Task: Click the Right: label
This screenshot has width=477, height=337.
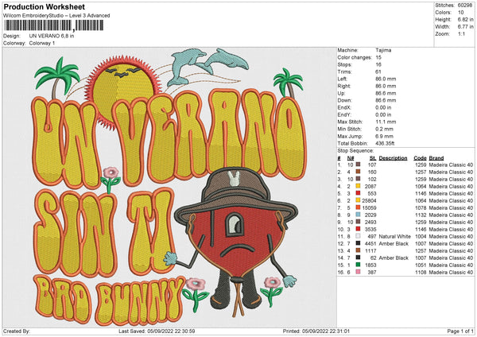Action: point(343,86)
